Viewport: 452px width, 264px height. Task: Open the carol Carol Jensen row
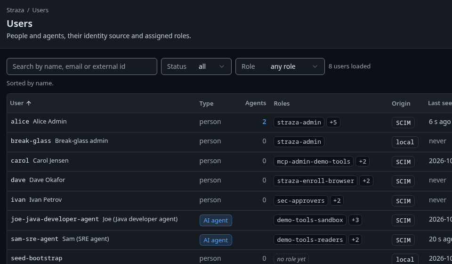229,162
